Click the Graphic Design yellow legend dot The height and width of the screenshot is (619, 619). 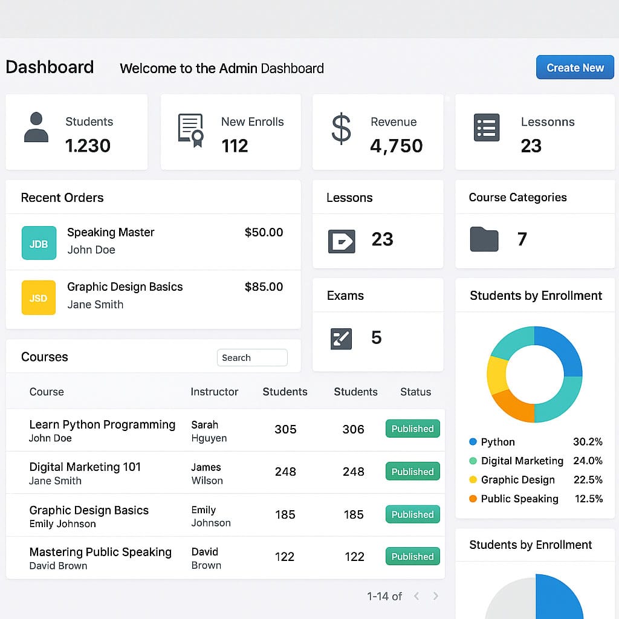pos(473,479)
